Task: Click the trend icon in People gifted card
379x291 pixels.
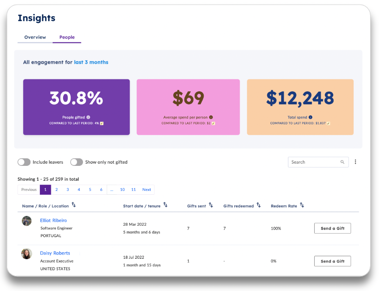Action: pyautogui.click(x=102, y=123)
